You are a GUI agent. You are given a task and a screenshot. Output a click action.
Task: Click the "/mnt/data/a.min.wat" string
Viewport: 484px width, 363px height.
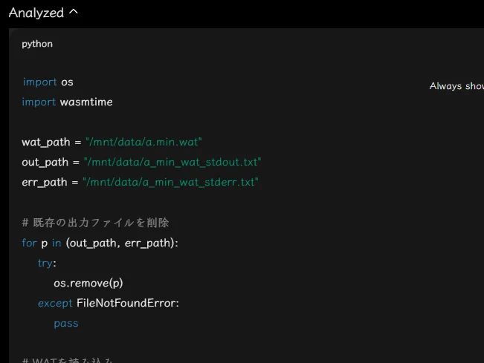143,142
